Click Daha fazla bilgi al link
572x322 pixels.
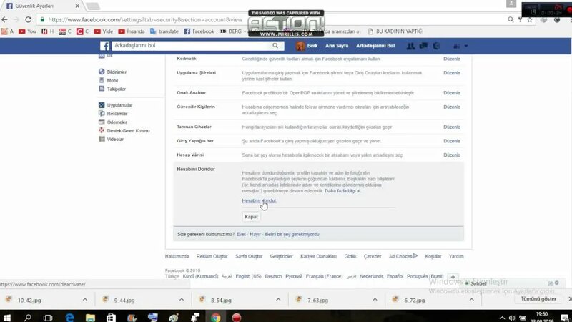pyautogui.click(x=342, y=191)
